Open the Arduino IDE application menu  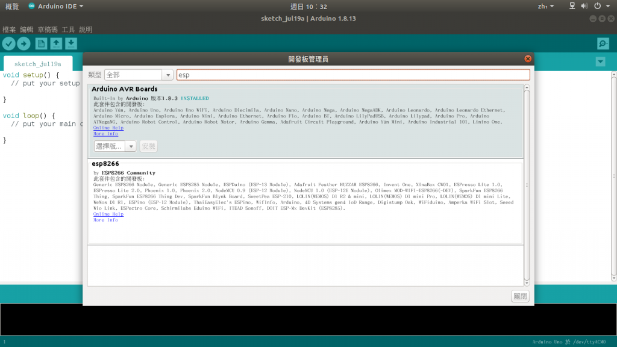(x=56, y=6)
